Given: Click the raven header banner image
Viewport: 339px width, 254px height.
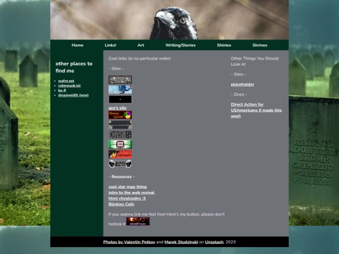Looking at the screenshot, I should [x=169, y=19].
